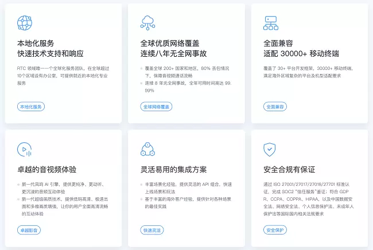Screen dimensions: 373x250
Task: Open the 卓越影音 tag button
Action: coord(29,231)
